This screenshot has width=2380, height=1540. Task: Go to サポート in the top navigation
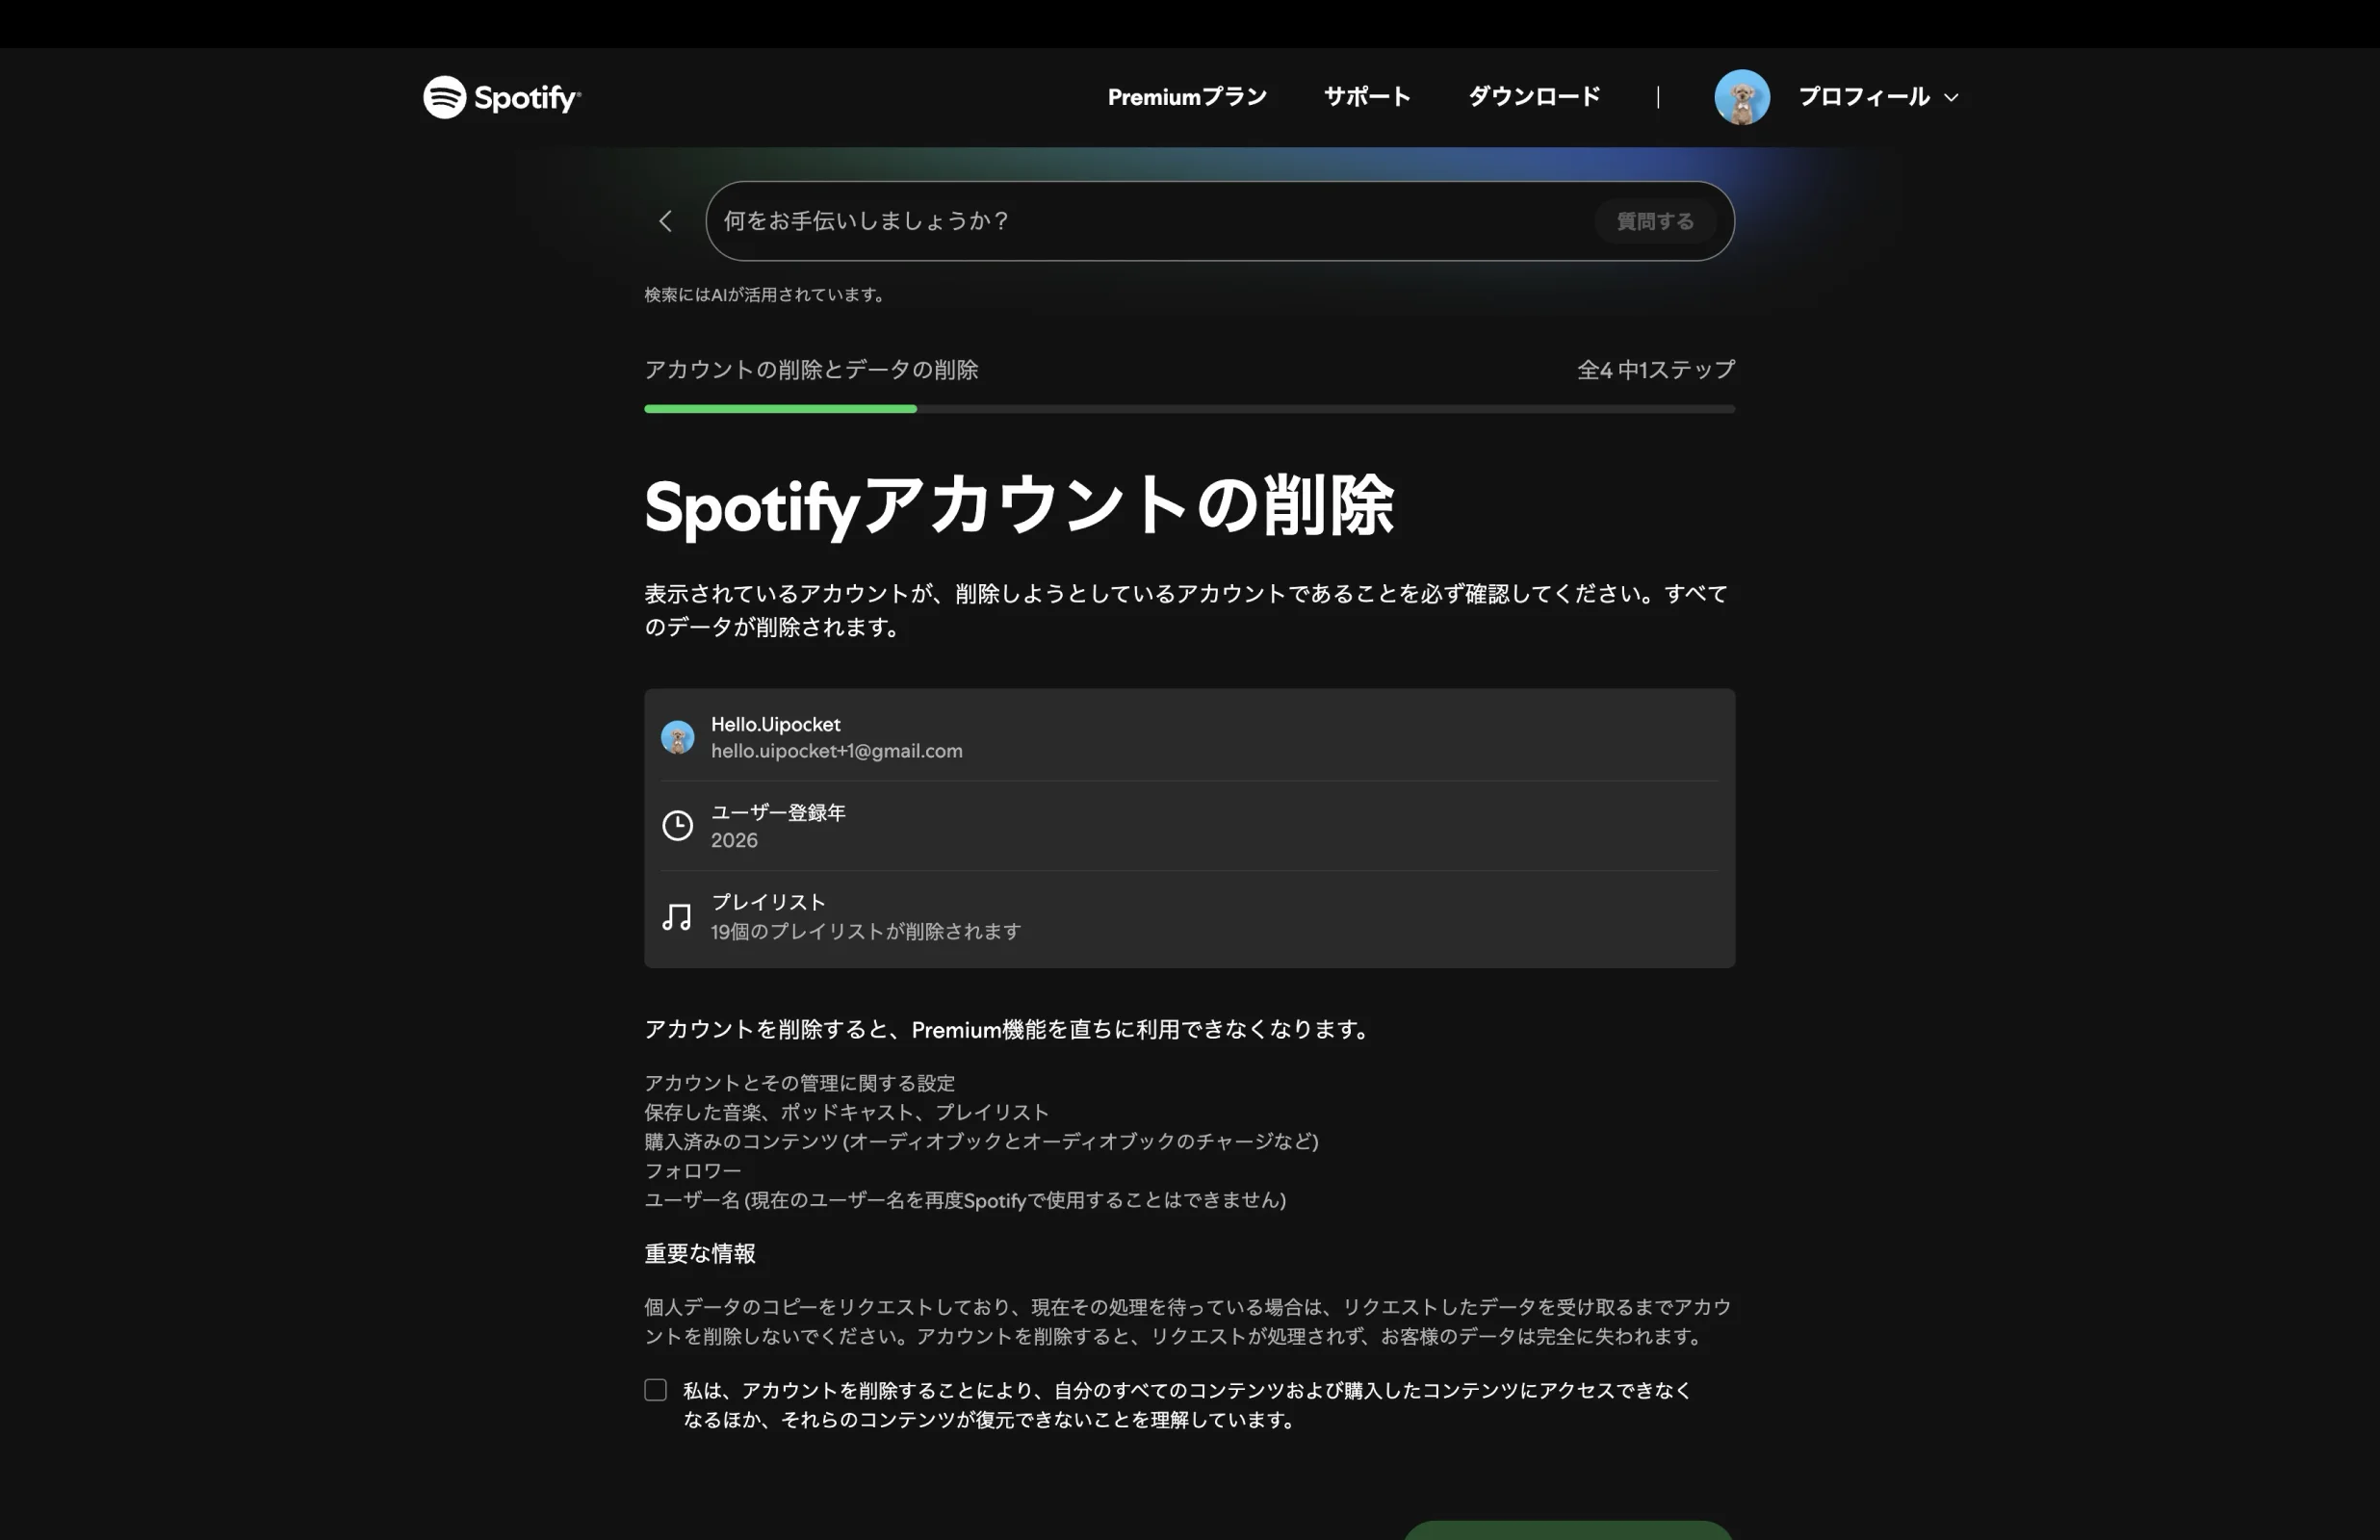coord(1367,97)
